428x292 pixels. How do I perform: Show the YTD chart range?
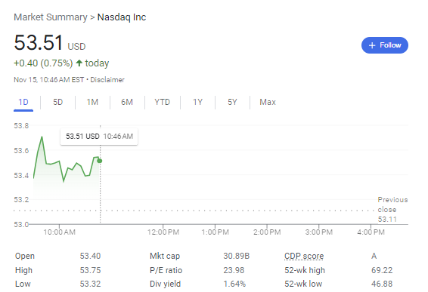162,102
